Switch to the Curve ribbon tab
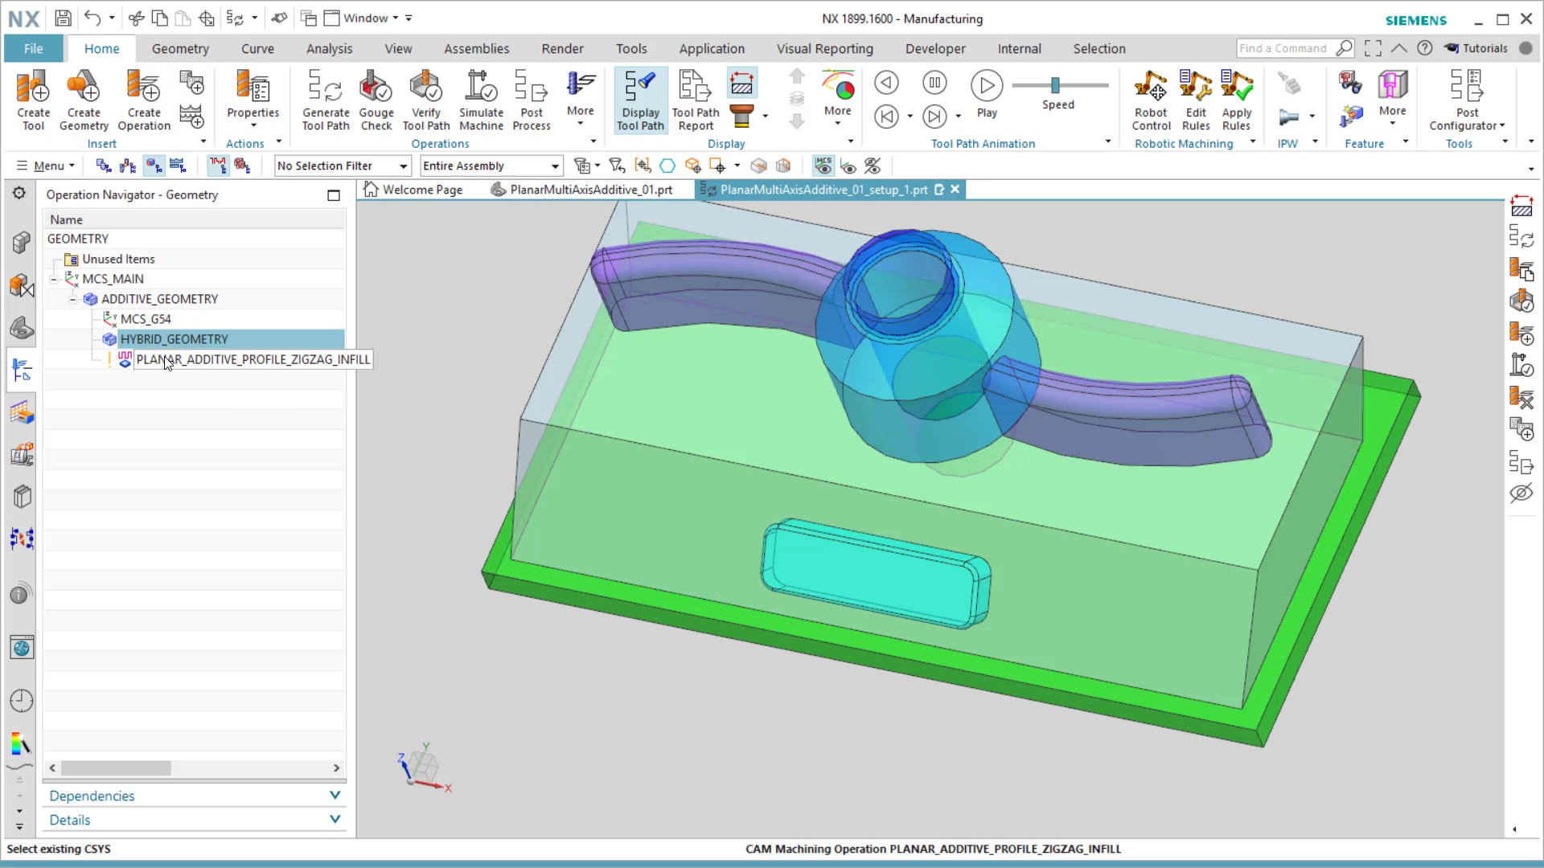 click(257, 48)
